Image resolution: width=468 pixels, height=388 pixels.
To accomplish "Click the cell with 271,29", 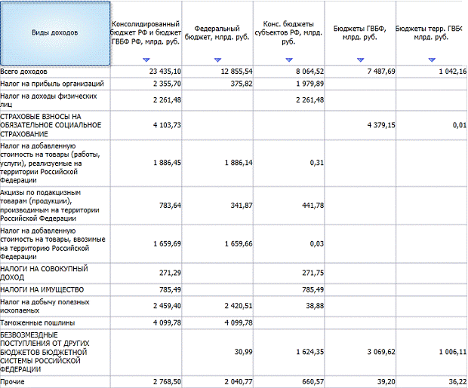I will 146,273.
